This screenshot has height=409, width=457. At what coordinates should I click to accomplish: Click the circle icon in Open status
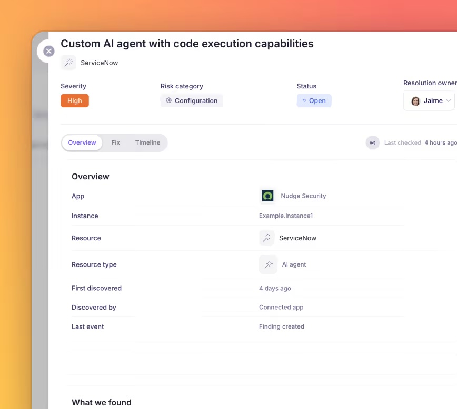click(x=304, y=100)
